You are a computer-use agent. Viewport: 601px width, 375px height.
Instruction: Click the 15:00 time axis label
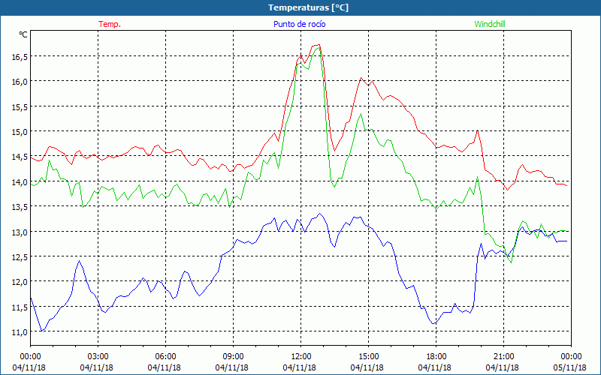(369, 357)
